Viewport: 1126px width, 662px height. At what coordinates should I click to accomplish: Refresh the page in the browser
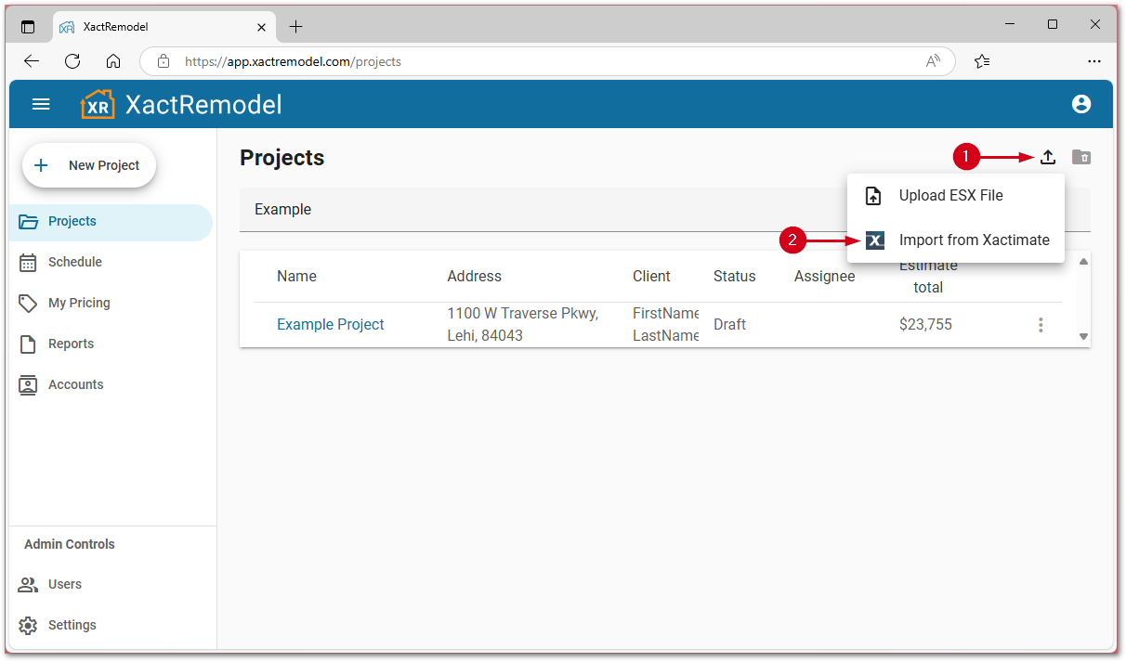tap(72, 61)
